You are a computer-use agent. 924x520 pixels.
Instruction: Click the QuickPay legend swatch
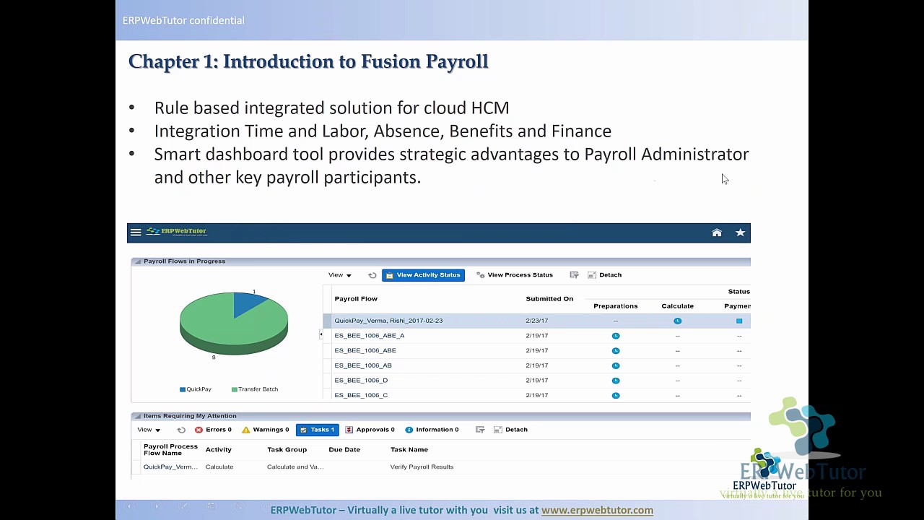click(x=183, y=389)
